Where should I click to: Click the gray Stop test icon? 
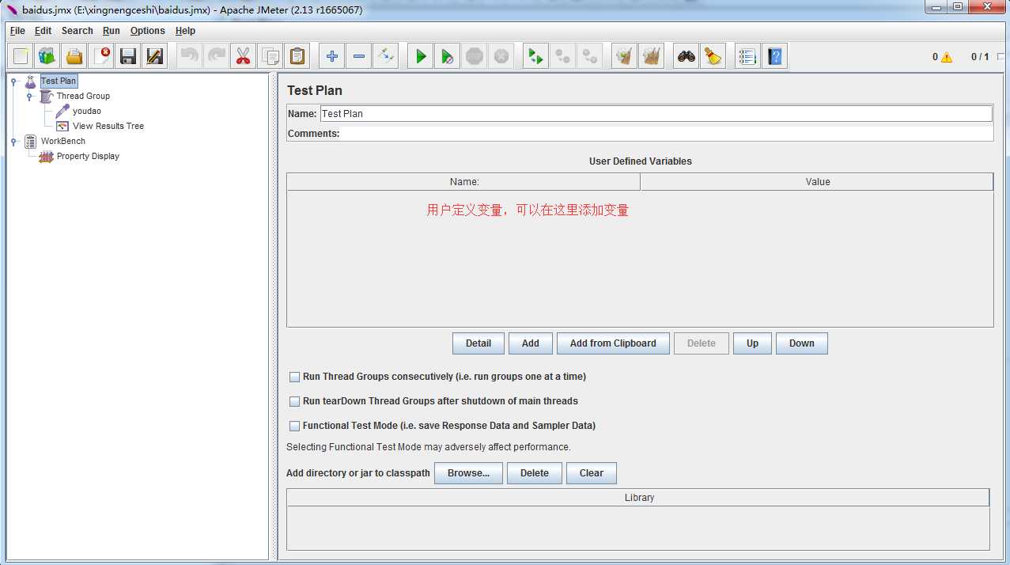click(475, 56)
